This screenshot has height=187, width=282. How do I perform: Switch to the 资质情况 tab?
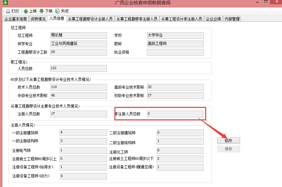[38, 19]
